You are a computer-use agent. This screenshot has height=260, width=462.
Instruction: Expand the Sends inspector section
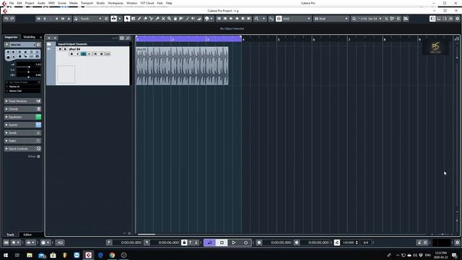(x=22, y=133)
